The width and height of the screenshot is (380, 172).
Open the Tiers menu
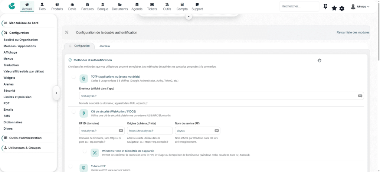[42, 7]
